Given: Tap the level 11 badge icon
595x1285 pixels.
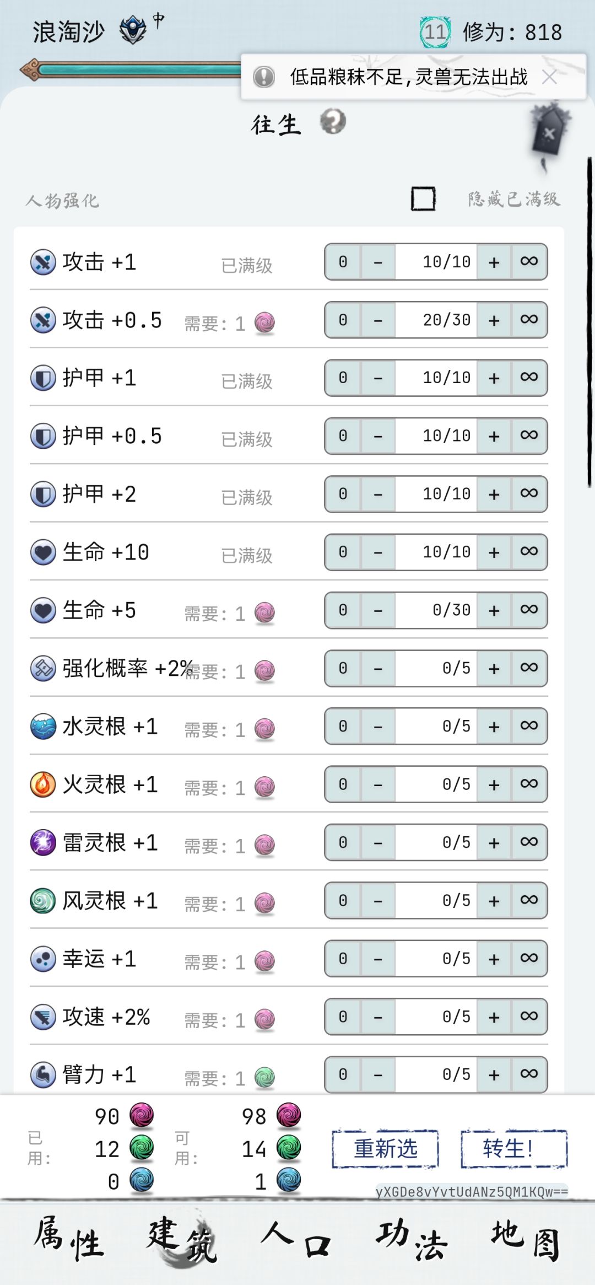Looking at the screenshot, I should [x=435, y=32].
